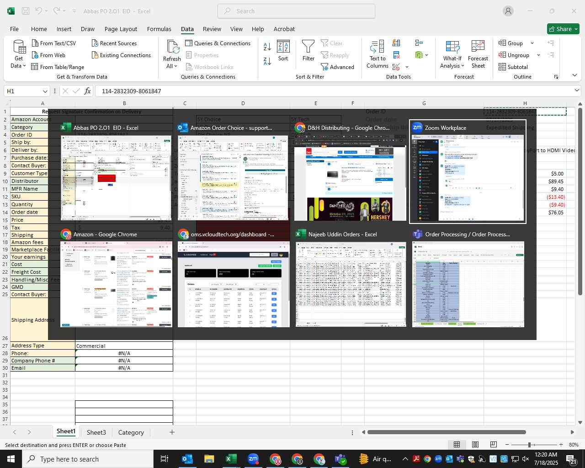585x468 pixels.
Task: Adjust the zoom slider handle
Action: click(529, 445)
